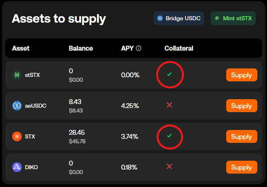Supply the aeUSDC asset

click(242, 106)
